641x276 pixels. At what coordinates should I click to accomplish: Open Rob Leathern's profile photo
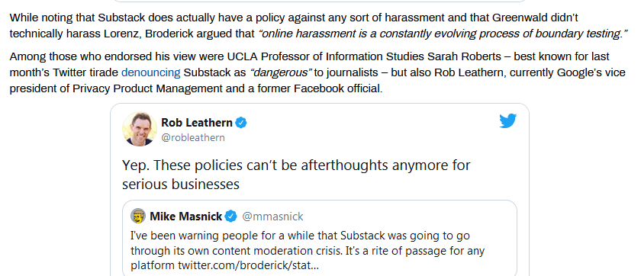pyautogui.click(x=140, y=129)
